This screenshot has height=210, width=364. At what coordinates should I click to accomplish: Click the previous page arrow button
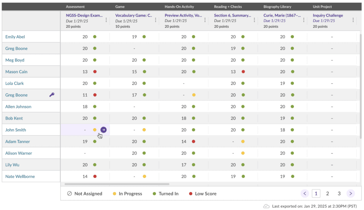coord(305,194)
